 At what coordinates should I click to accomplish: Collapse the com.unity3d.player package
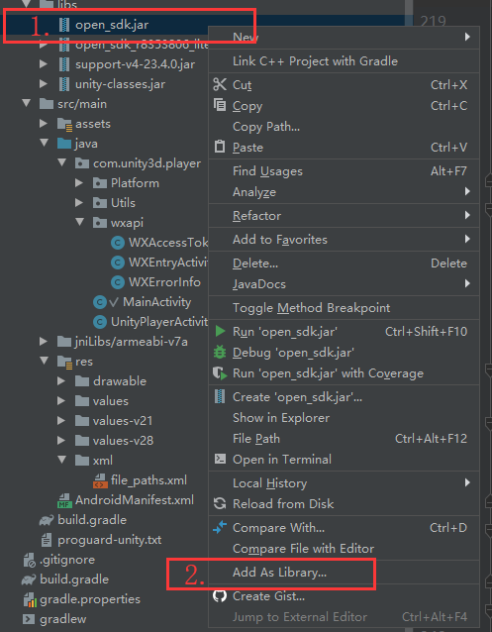pyautogui.click(x=62, y=163)
